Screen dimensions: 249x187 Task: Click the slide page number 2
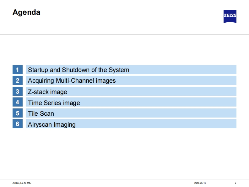click(x=235, y=183)
